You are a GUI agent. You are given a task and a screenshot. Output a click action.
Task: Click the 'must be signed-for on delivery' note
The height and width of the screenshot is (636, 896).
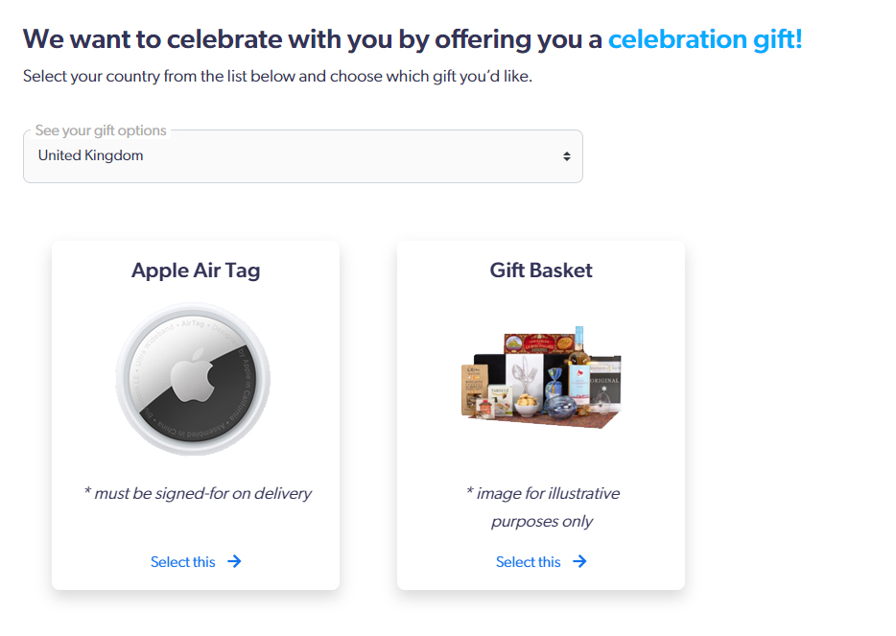[x=198, y=493]
